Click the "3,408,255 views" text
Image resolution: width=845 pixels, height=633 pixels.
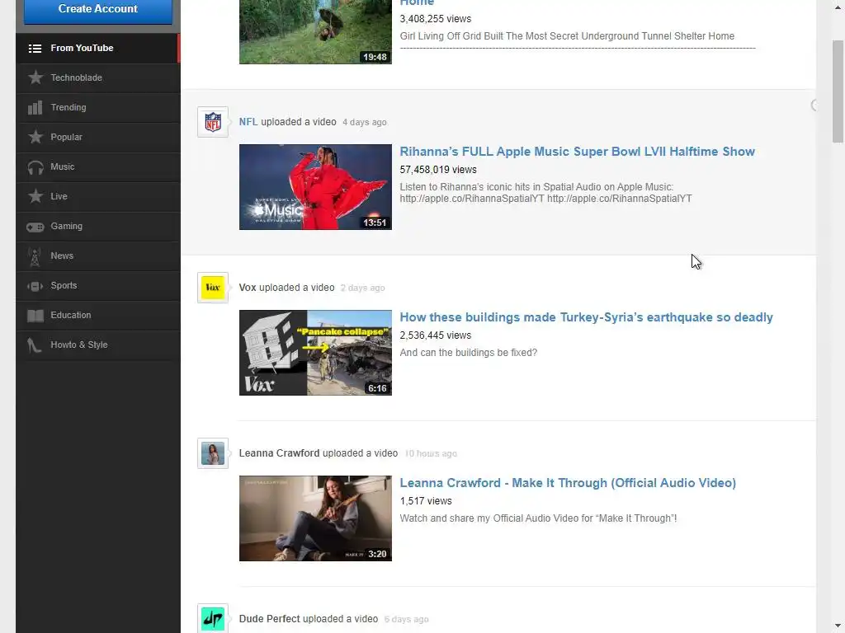pyautogui.click(x=436, y=19)
